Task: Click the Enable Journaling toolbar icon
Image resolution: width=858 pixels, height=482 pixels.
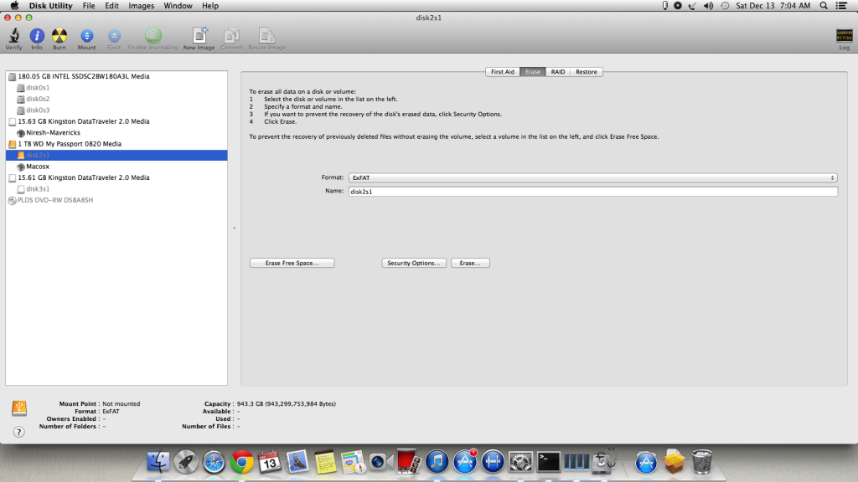Action: pos(153,36)
